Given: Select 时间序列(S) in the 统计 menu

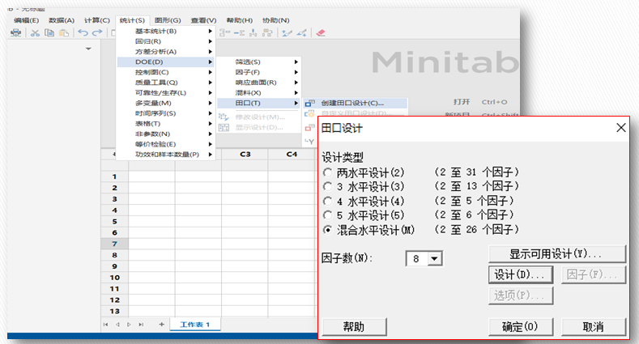Looking at the screenshot, I should tap(166, 113).
